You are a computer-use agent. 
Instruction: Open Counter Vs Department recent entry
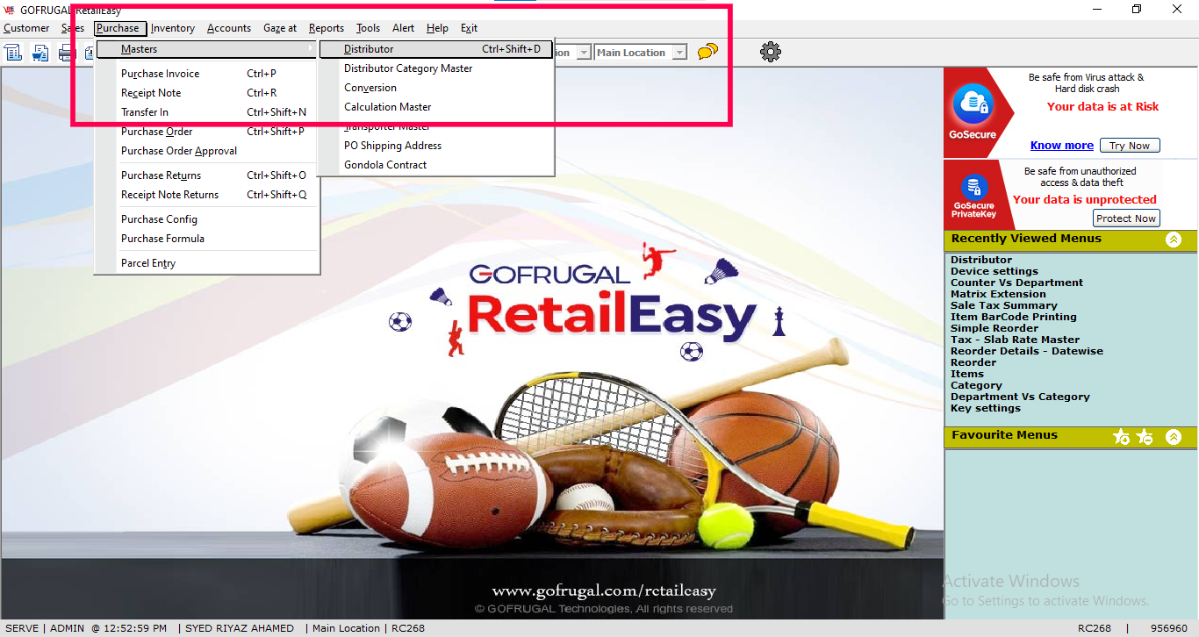point(1016,283)
